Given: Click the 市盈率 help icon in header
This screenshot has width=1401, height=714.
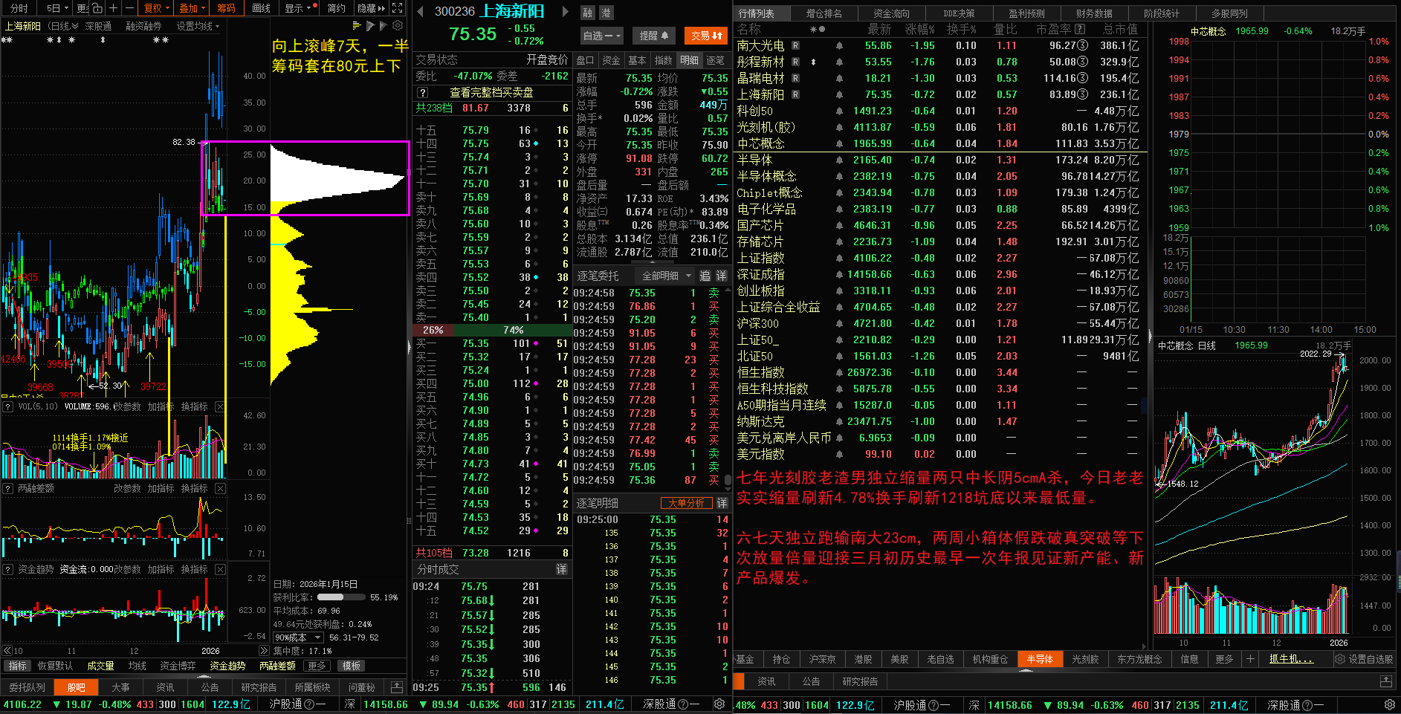Looking at the screenshot, I should [1080, 29].
